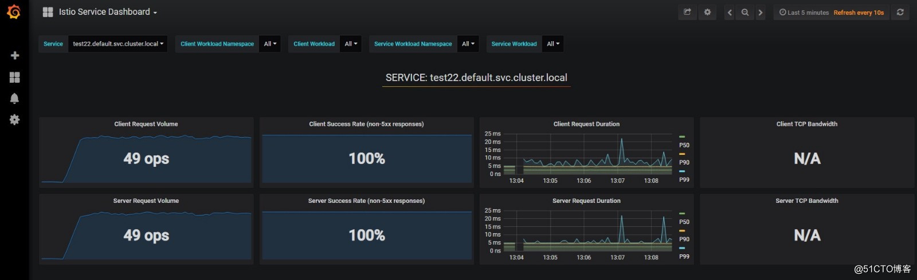Toggle P99 series in Client Request Duration legend
Image resolution: width=917 pixels, height=280 pixels.
click(684, 179)
